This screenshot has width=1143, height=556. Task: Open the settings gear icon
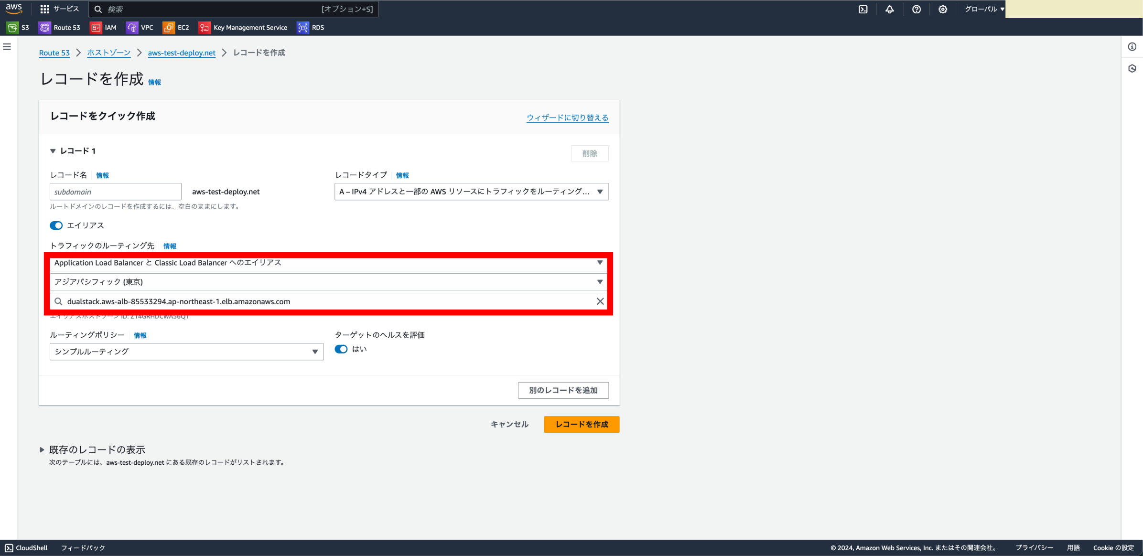(x=942, y=9)
